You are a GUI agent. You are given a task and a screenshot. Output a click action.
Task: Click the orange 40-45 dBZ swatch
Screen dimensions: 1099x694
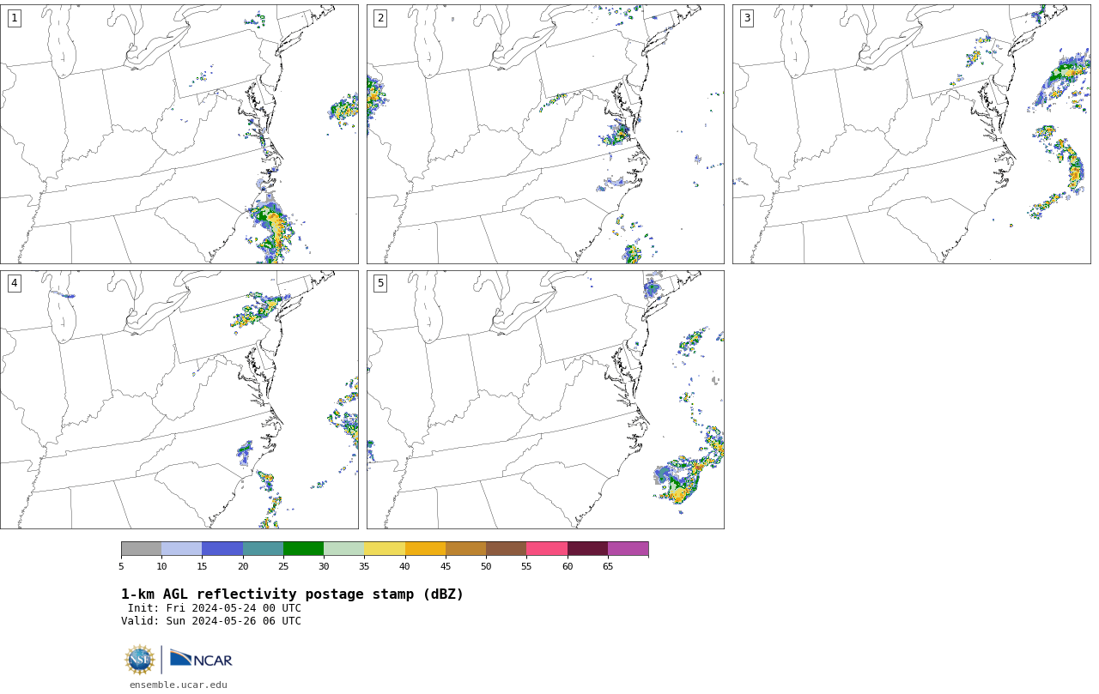[x=425, y=549]
